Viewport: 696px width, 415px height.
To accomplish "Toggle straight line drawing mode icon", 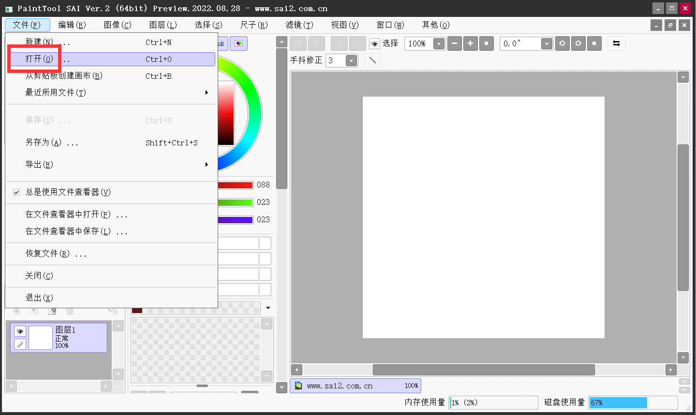I will [x=372, y=60].
